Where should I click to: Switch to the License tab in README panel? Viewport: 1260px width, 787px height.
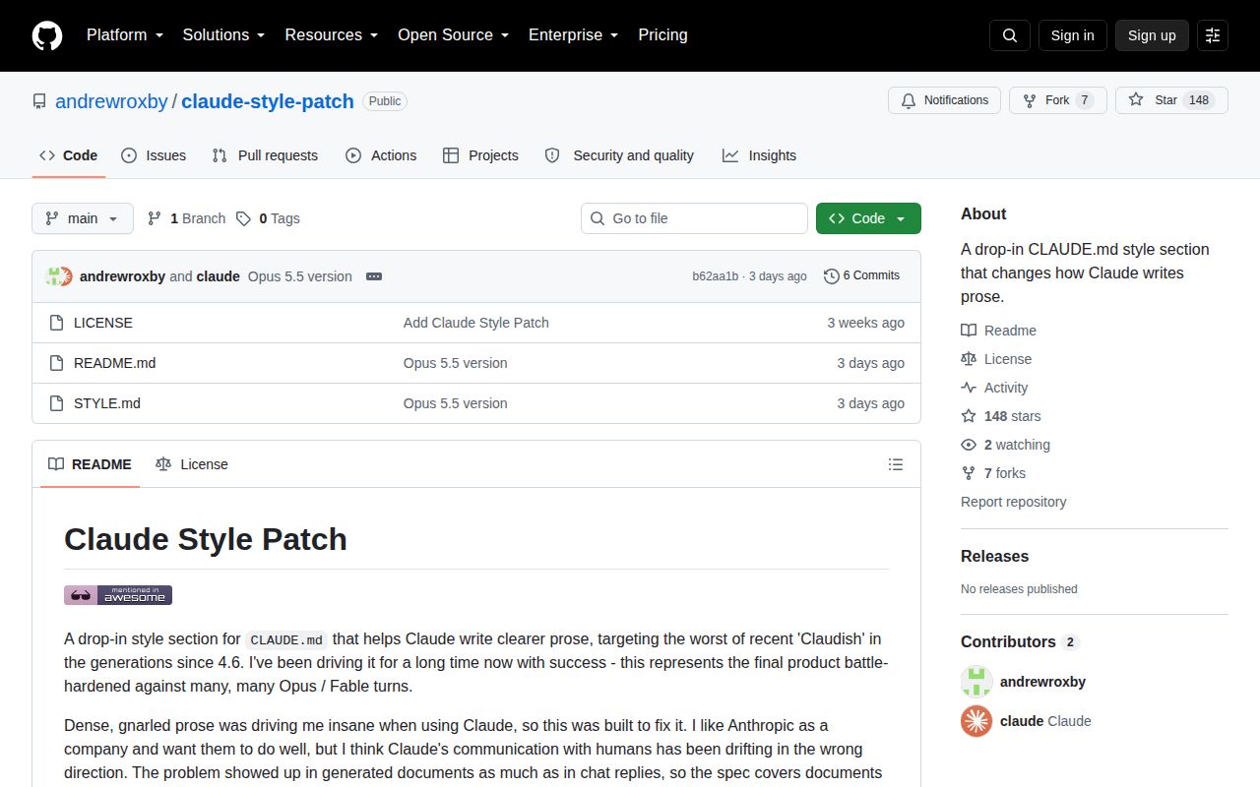192,464
